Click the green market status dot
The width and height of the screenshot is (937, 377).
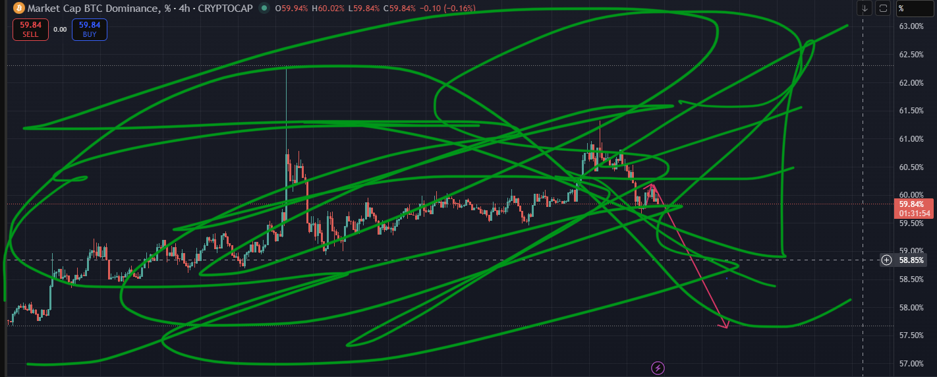(x=264, y=8)
